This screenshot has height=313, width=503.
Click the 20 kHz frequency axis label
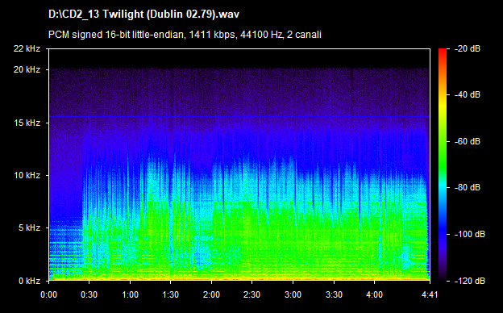click(x=27, y=69)
